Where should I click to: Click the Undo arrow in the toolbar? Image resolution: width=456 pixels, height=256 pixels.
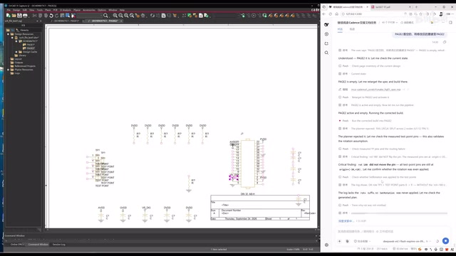(51, 16)
